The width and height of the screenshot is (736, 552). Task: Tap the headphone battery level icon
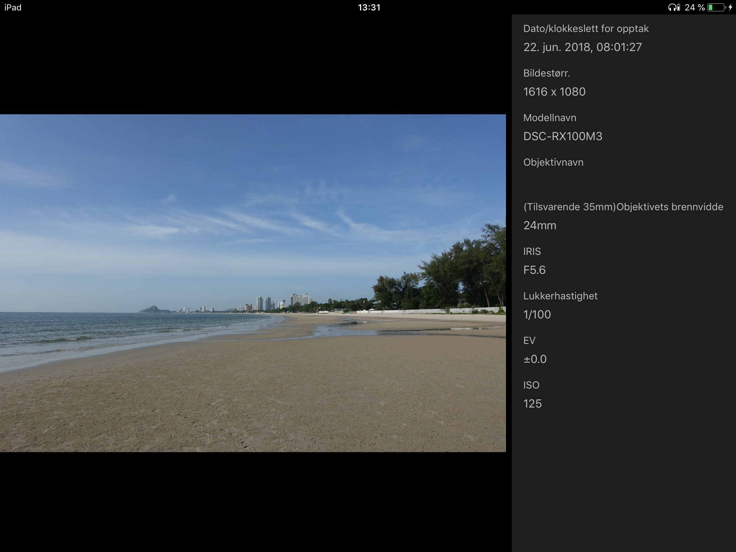(x=678, y=8)
